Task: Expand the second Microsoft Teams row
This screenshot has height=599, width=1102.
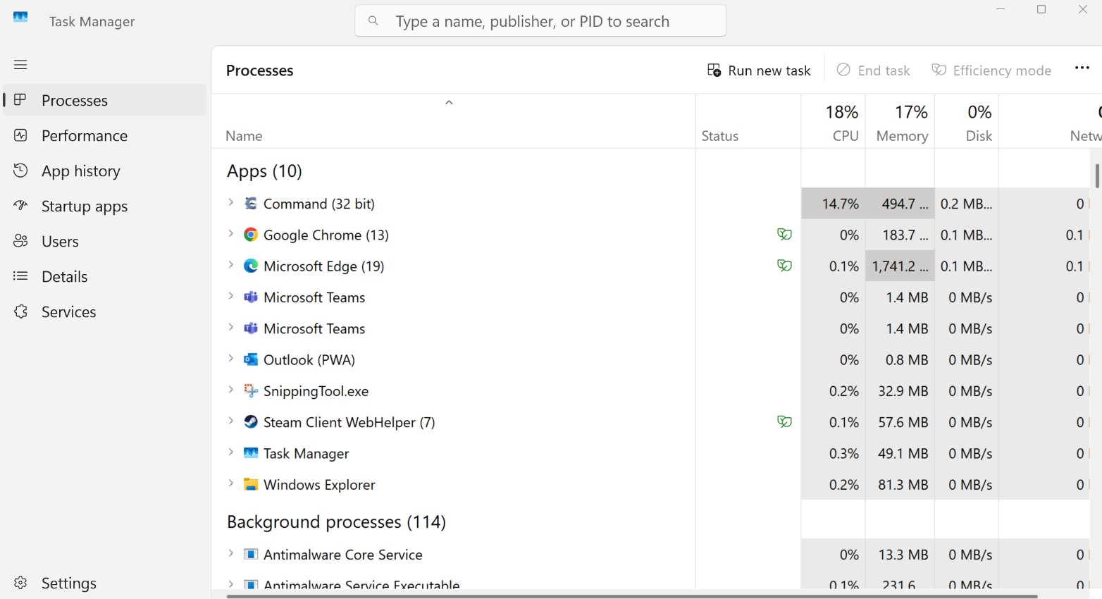Action: 230,327
